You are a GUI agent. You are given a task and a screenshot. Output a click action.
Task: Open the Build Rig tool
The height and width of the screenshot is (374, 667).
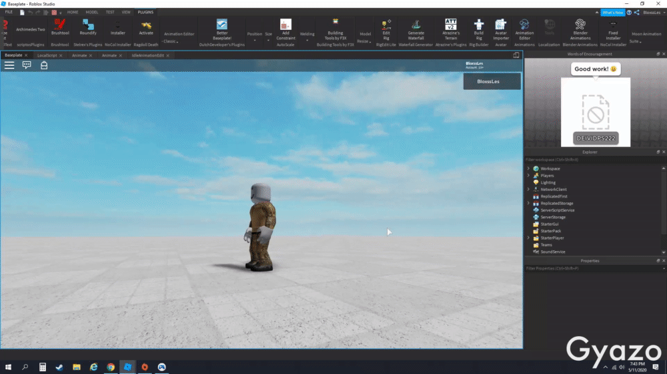[478, 30]
